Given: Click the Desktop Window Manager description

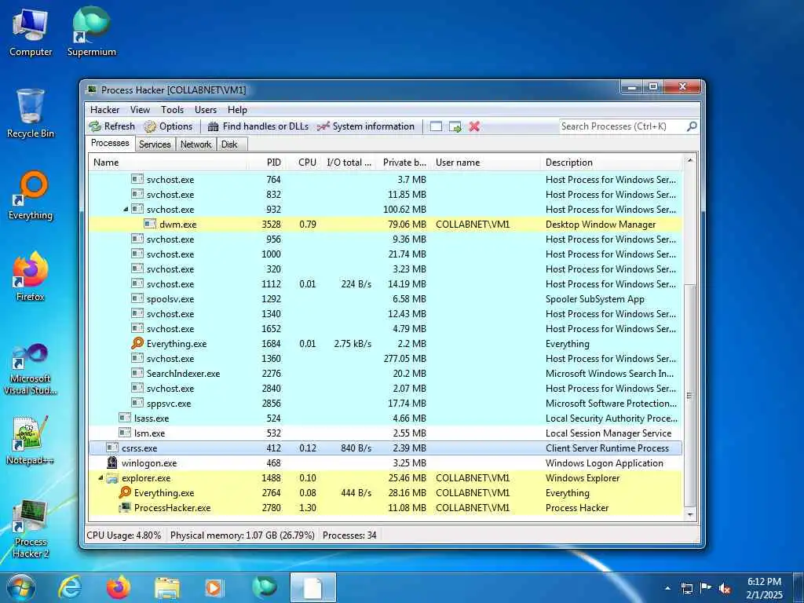Looking at the screenshot, I should pos(601,225).
